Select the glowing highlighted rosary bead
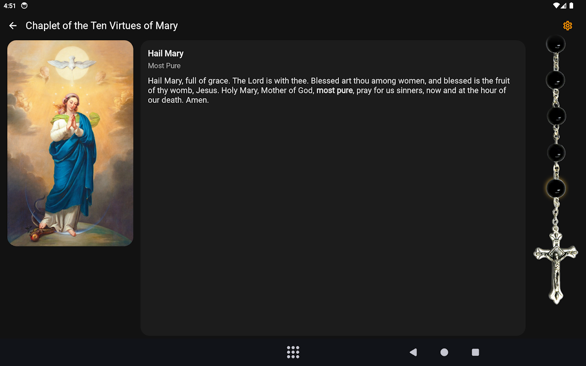The image size is (586, 366). (556, 188)
